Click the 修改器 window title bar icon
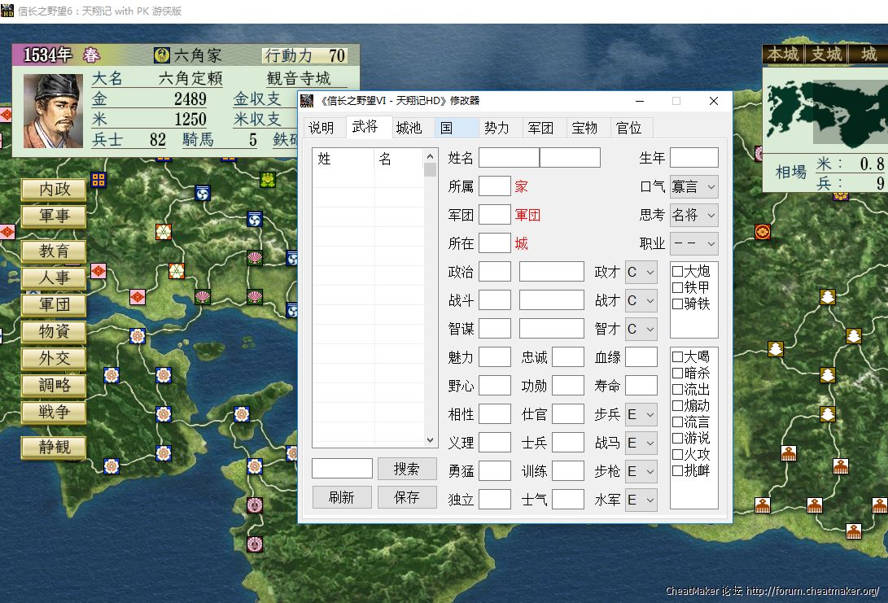Viewport: 888px width, 603px height. click(307, 101)
